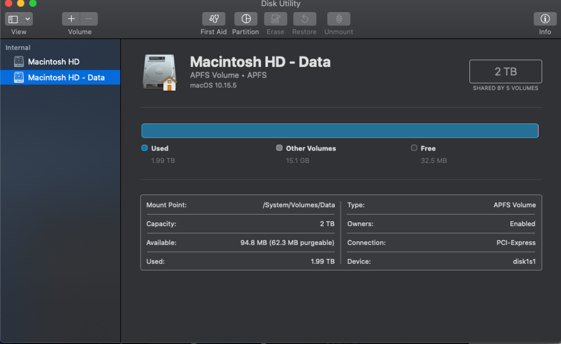Click the empty Free legend swatch

point(414,148)
